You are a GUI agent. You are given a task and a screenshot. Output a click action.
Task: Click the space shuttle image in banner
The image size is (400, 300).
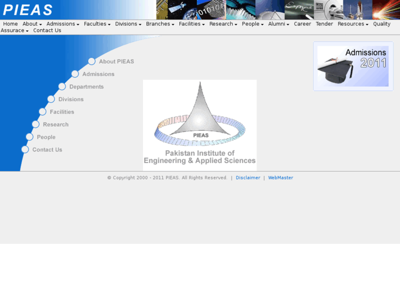(358, 10)
